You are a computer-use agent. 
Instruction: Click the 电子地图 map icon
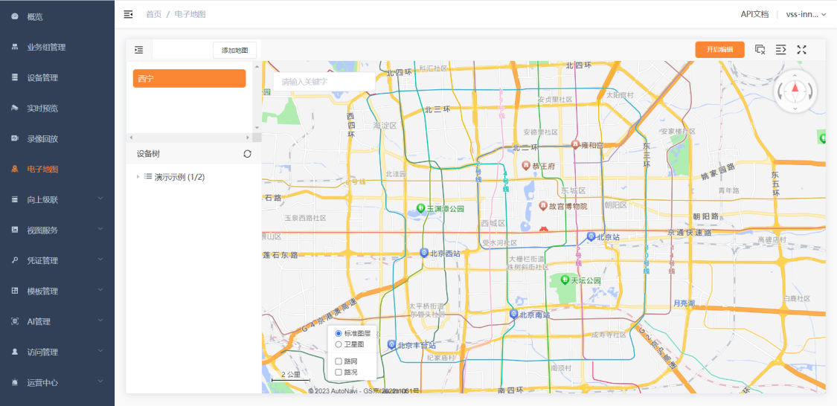15,169
